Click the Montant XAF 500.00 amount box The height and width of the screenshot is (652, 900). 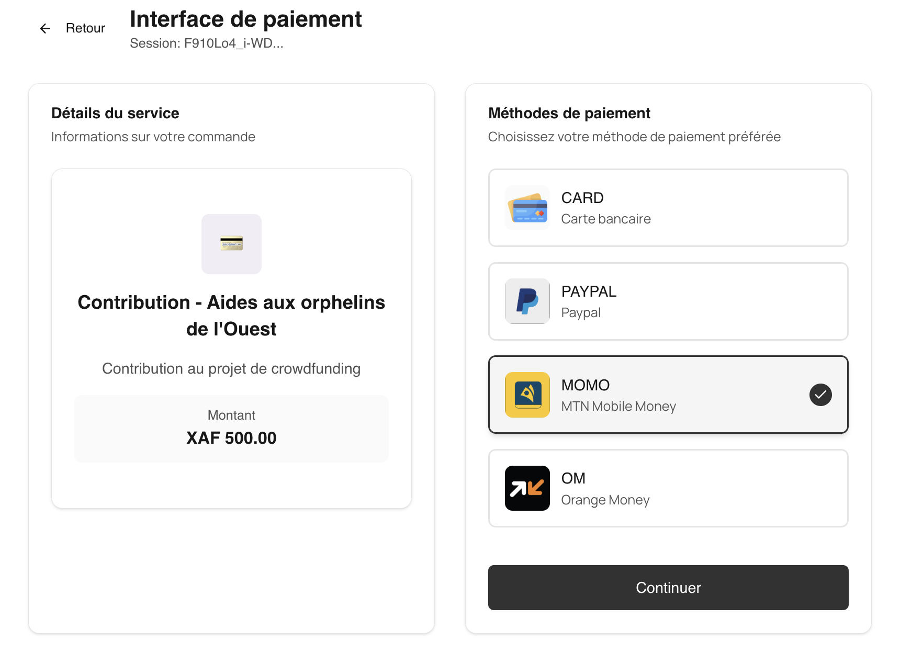231,429
